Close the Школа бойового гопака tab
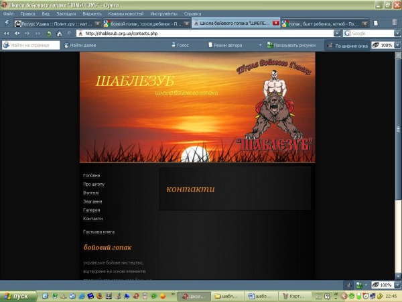 coord(276,23)
